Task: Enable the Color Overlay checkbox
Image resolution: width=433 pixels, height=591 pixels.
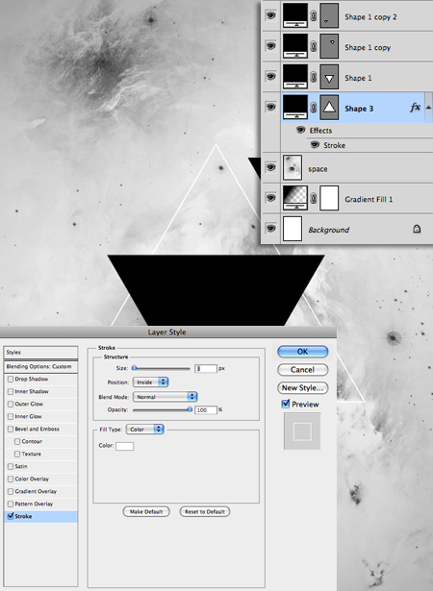Action: [11, 480]
